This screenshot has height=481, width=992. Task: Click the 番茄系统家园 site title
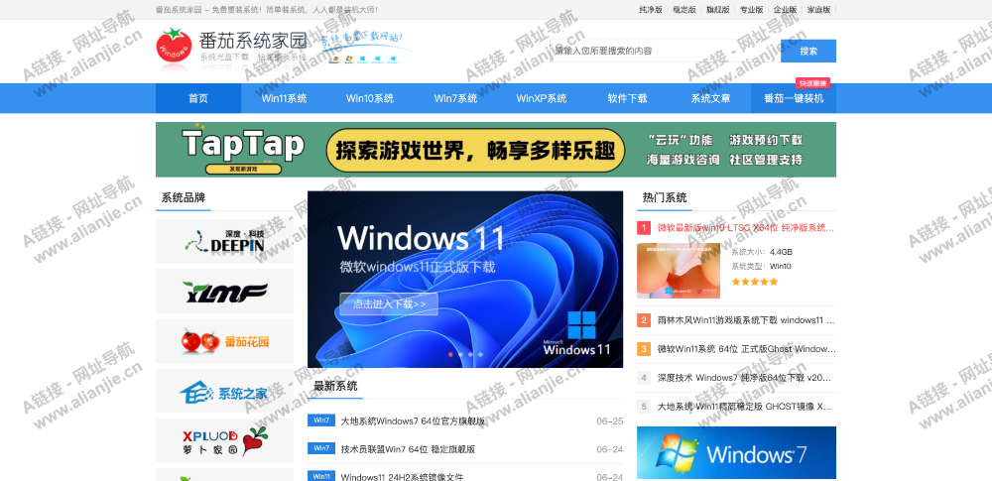point(252,41)
